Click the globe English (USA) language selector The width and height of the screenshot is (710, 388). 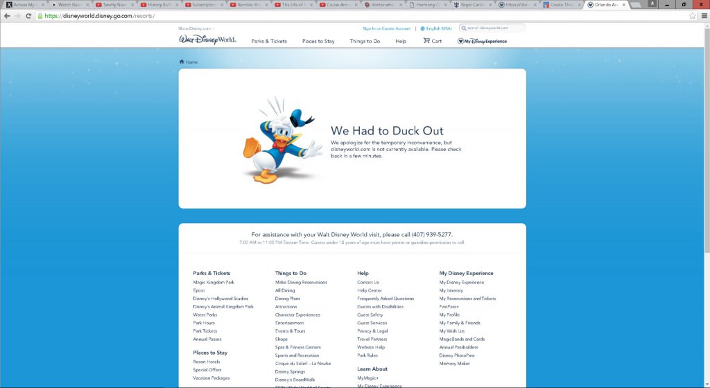tap(436, 28)
